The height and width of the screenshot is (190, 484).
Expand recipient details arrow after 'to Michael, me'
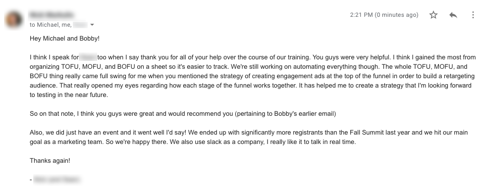(92, 25)
